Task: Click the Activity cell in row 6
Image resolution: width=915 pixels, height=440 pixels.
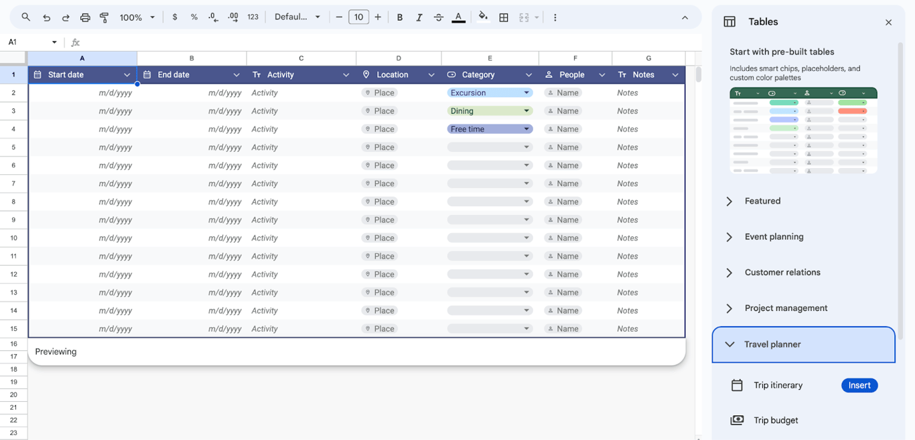Action: click(301, 165)
